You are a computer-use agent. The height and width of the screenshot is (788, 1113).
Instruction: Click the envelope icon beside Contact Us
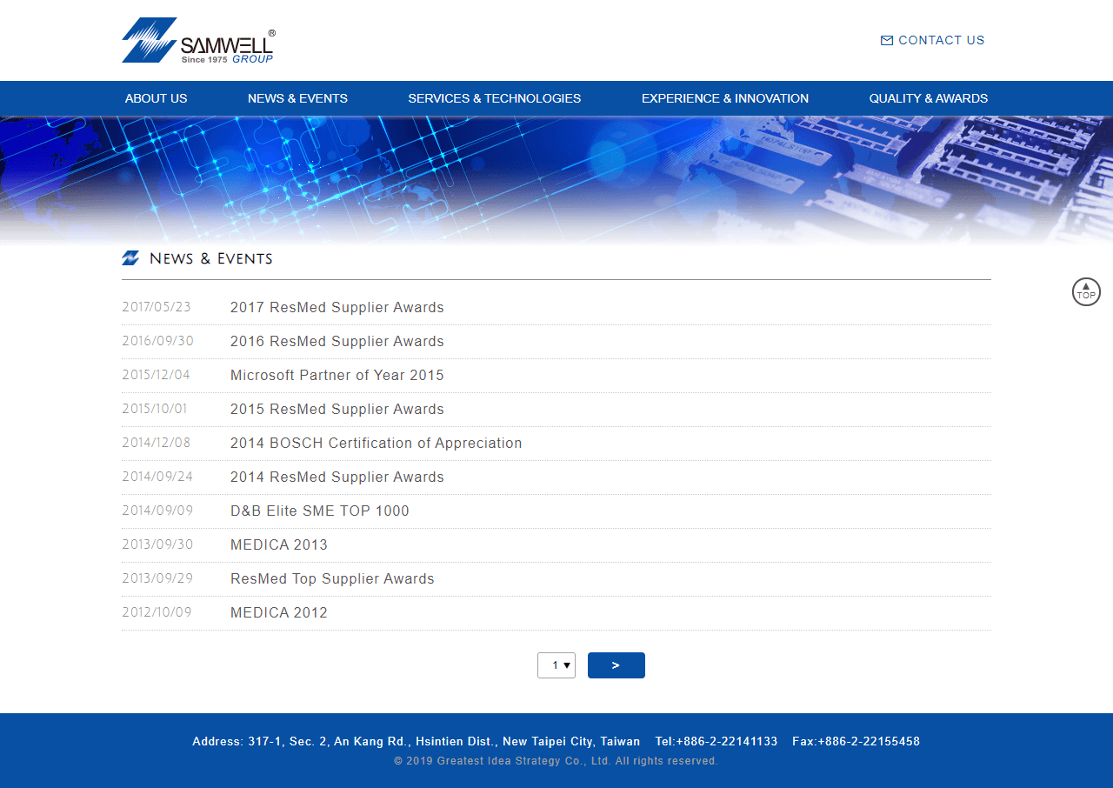(x=887, y=40)
